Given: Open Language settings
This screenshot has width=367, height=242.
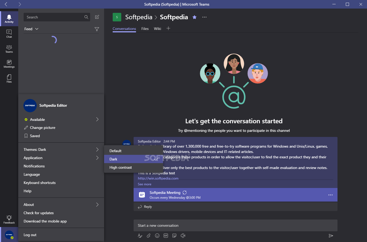Looking at the screenshot, I should pos(32,174).
